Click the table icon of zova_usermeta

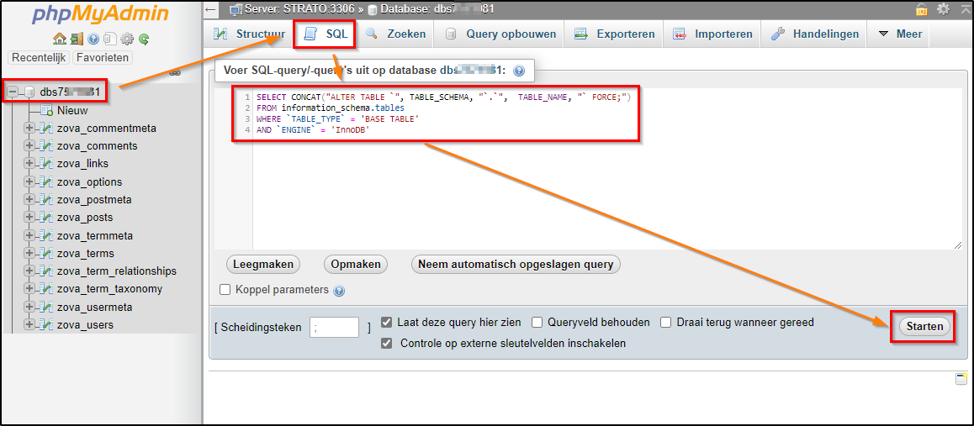click(x=46, y=307)
